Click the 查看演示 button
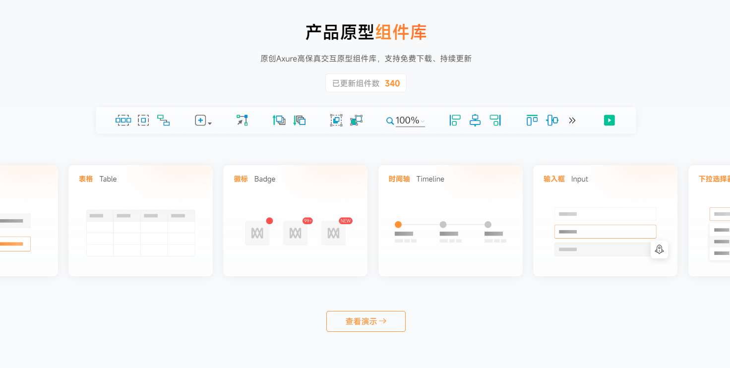 click(x=366, y=321)
